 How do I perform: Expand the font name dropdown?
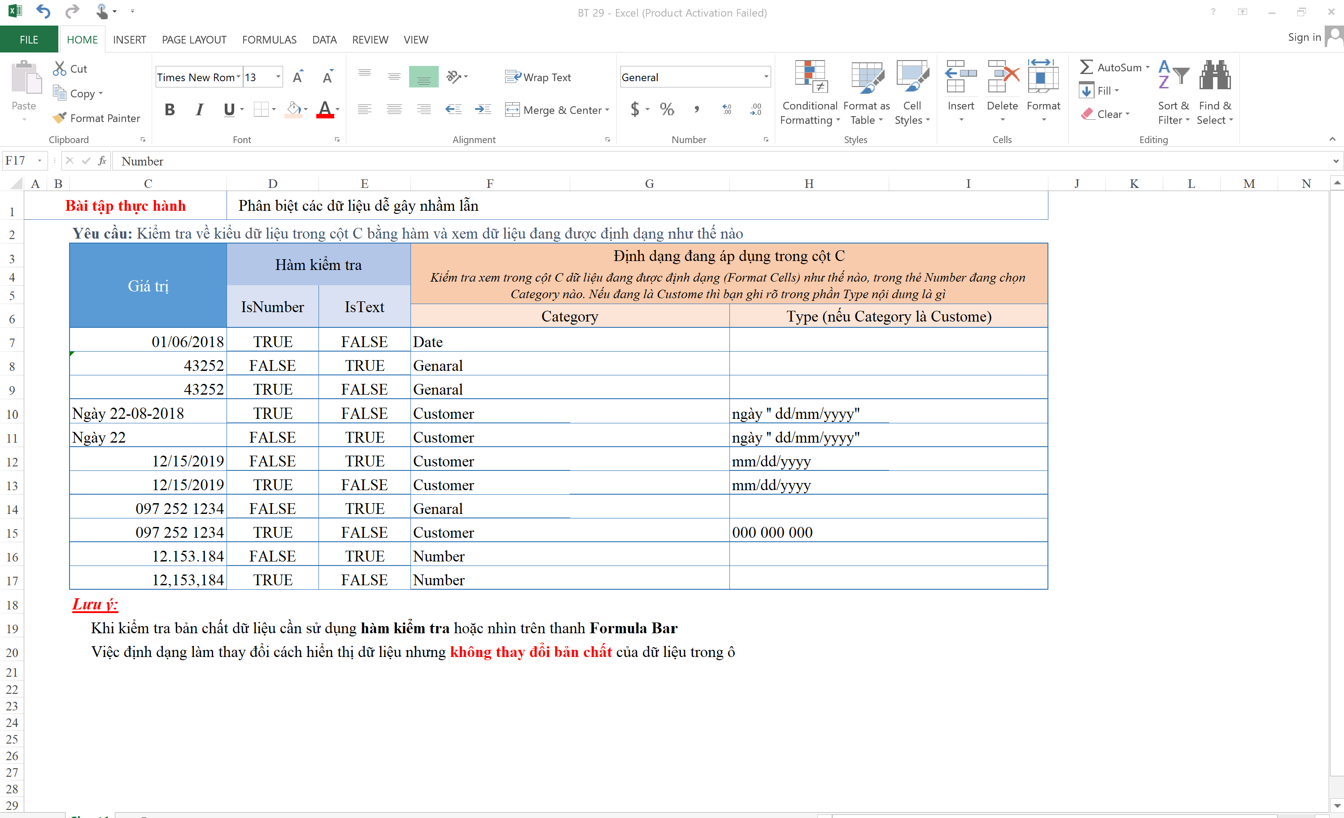point(238,77)
